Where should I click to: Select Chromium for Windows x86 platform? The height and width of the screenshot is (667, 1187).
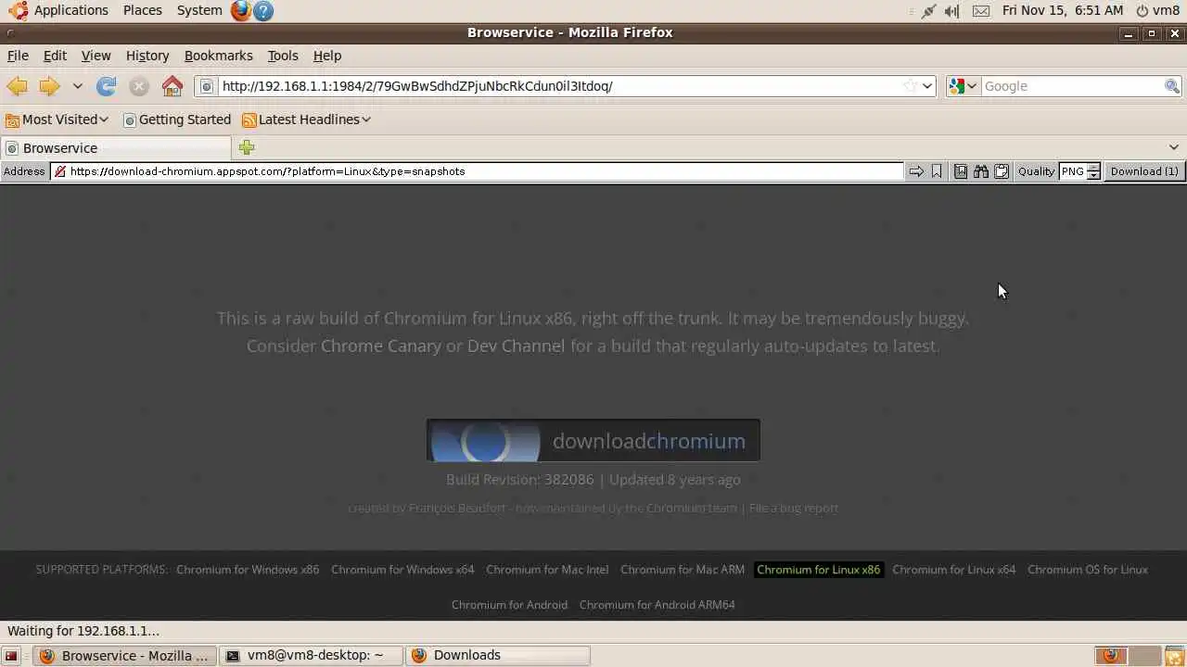(248, 570)
